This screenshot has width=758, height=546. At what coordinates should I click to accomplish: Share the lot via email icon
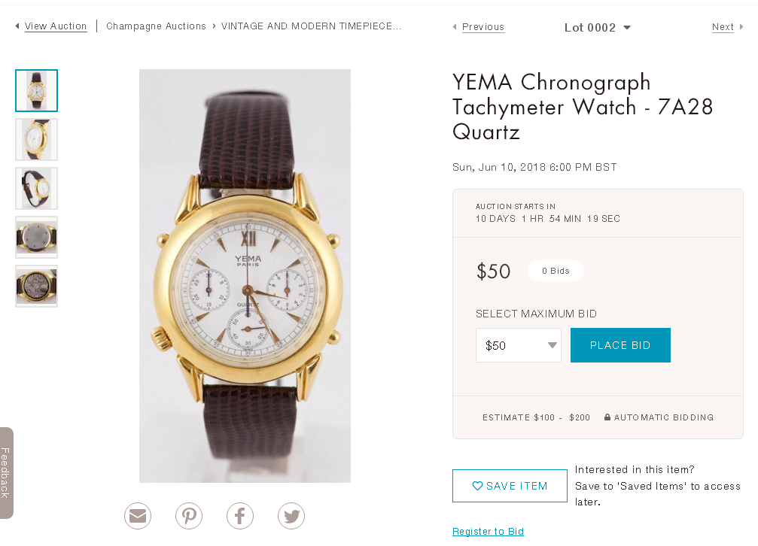138,516
